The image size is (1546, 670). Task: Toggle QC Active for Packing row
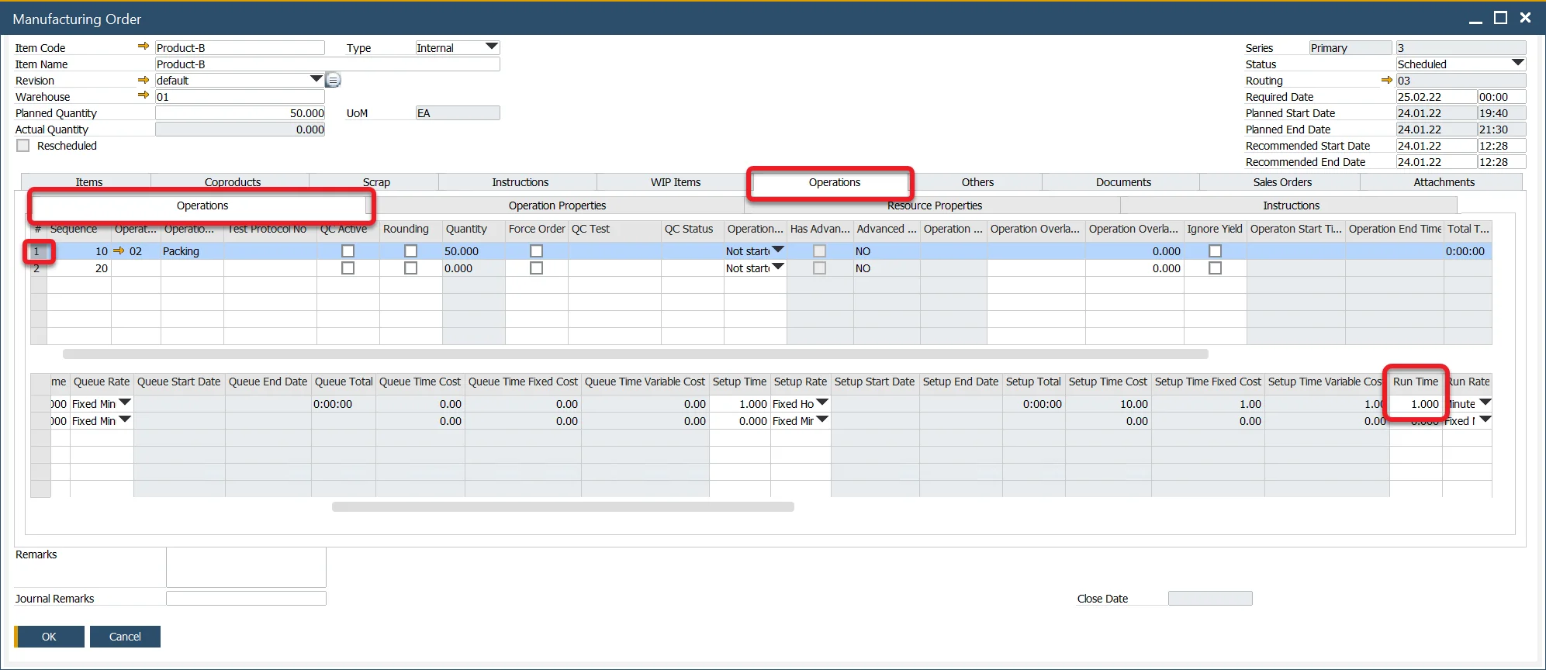pyautogui.click(x=348, y=251)
